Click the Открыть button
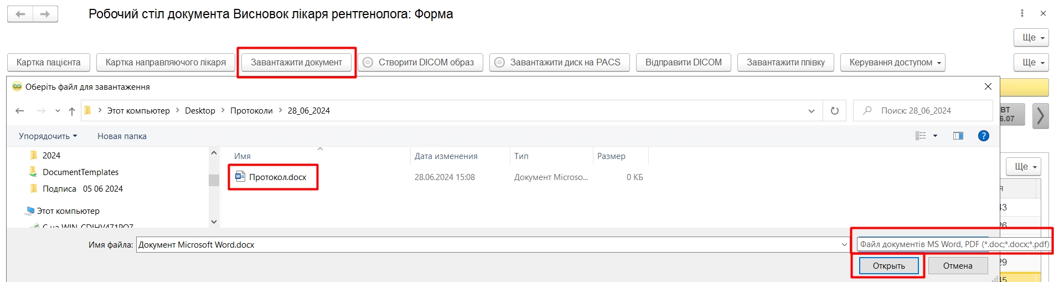Image resolution: width=1054 pixels, height=282 pixels. click(x=888, y=266)
